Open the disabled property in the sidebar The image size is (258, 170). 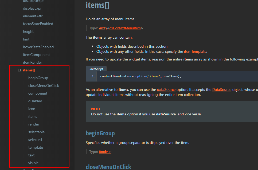point(35,101)
